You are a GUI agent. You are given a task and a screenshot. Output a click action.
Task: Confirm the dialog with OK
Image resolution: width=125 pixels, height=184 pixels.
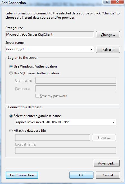tap(81, 175)
